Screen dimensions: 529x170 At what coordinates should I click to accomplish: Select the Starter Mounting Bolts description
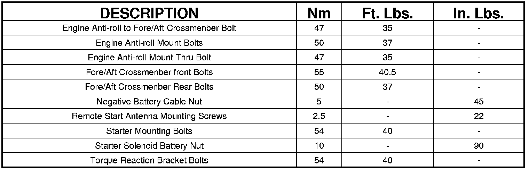(x=149, y=131)
